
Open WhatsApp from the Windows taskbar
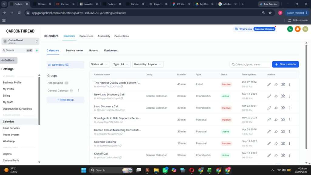tap(165, 170)
